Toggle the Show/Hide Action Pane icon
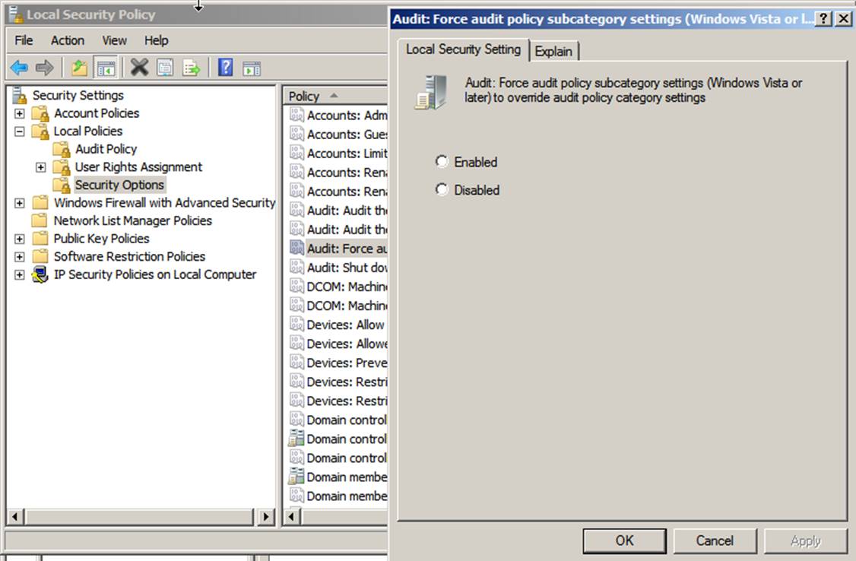 coord(252,68)
